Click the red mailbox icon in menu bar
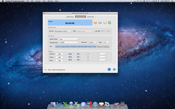175x109 pixels. [135, 1]
